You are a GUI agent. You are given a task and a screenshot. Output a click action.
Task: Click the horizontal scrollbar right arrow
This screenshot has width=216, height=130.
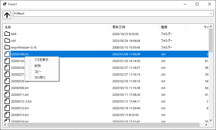(x=206, y=125)
